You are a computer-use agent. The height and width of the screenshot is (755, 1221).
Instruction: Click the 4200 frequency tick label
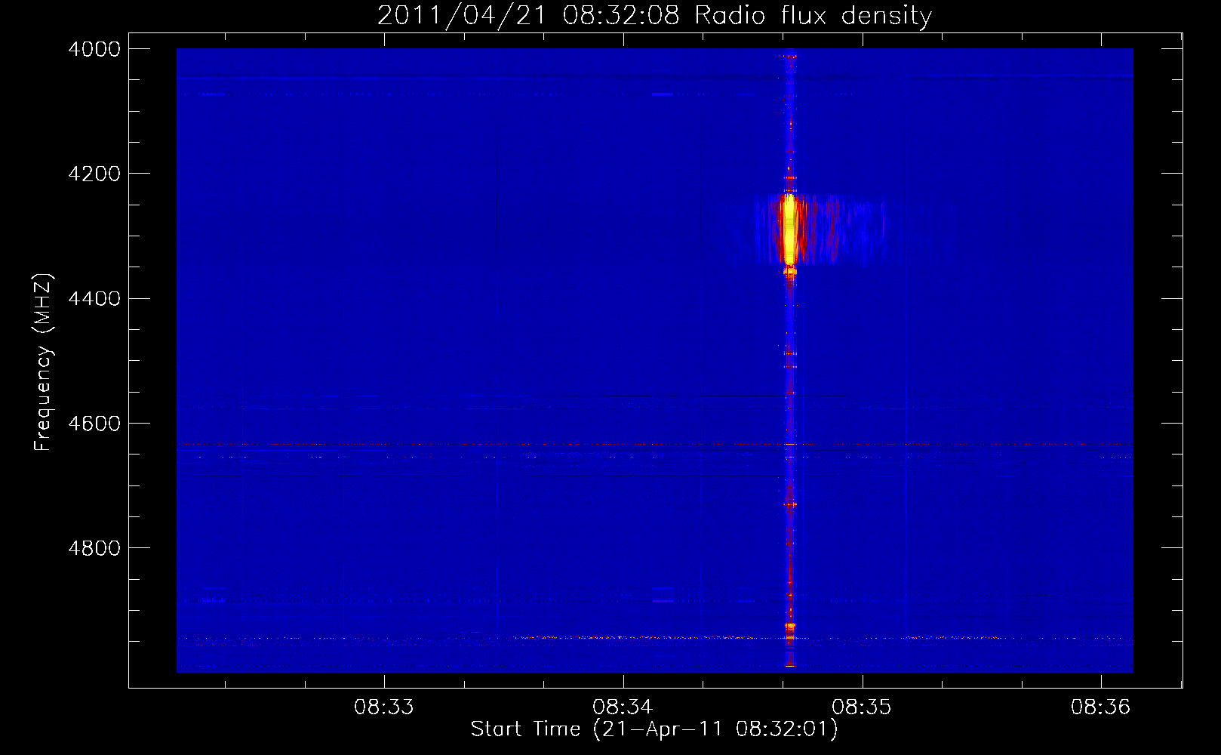click(94, 174)
